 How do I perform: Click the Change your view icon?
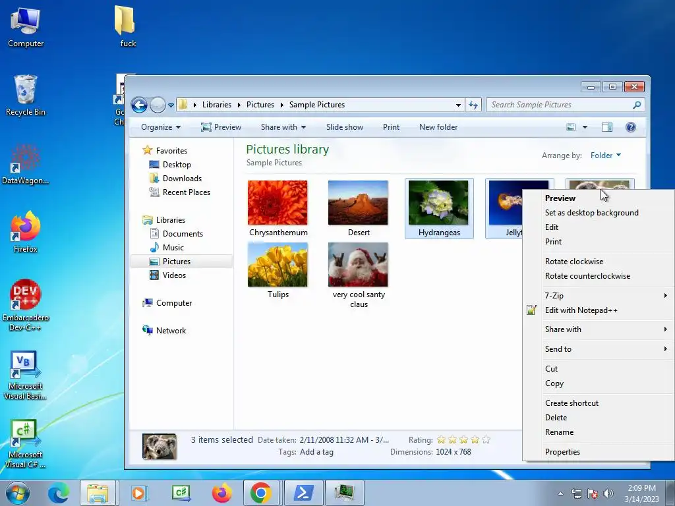pos(571,127)
